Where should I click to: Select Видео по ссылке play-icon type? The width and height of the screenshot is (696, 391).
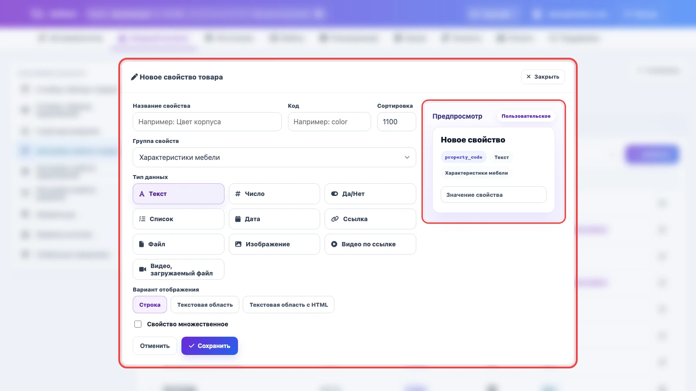click(x=370, y=244)
